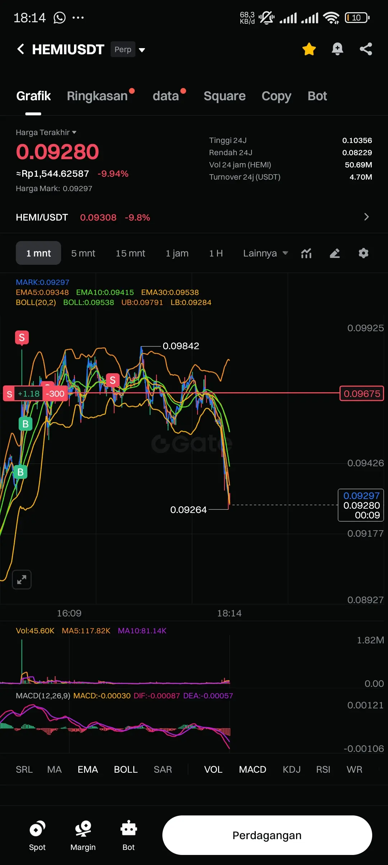388x865 pixels.
Task: Toggle the EMA indicator
Action: tap(88, 769)
